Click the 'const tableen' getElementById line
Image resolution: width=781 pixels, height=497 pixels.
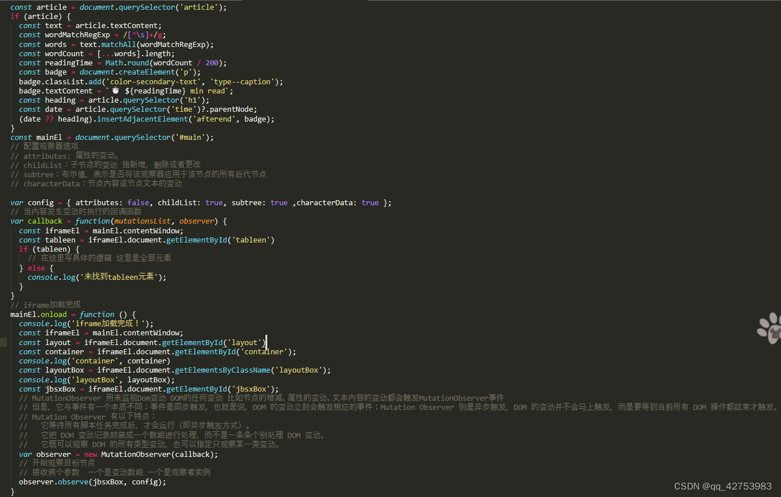(147, 240)
